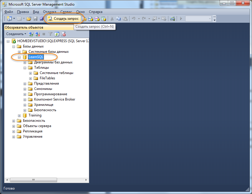Select the LearnSQL database
The image size is (252, 194).
click(x=36, y=57)
